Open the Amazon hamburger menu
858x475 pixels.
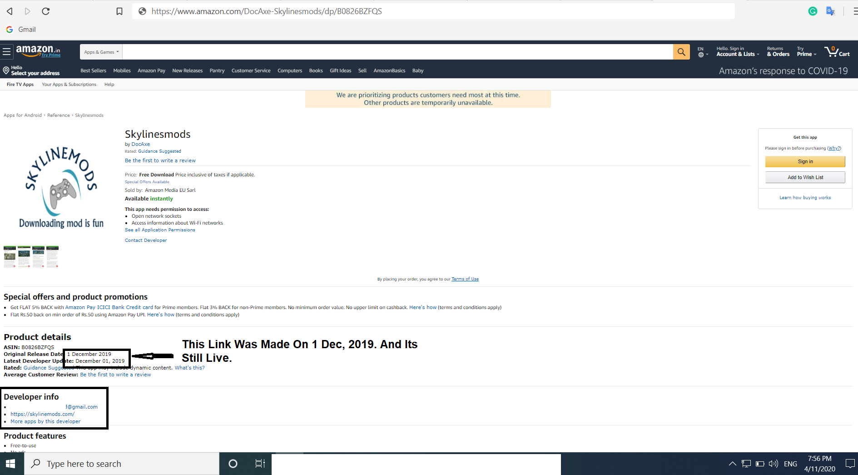coord(6,51)
